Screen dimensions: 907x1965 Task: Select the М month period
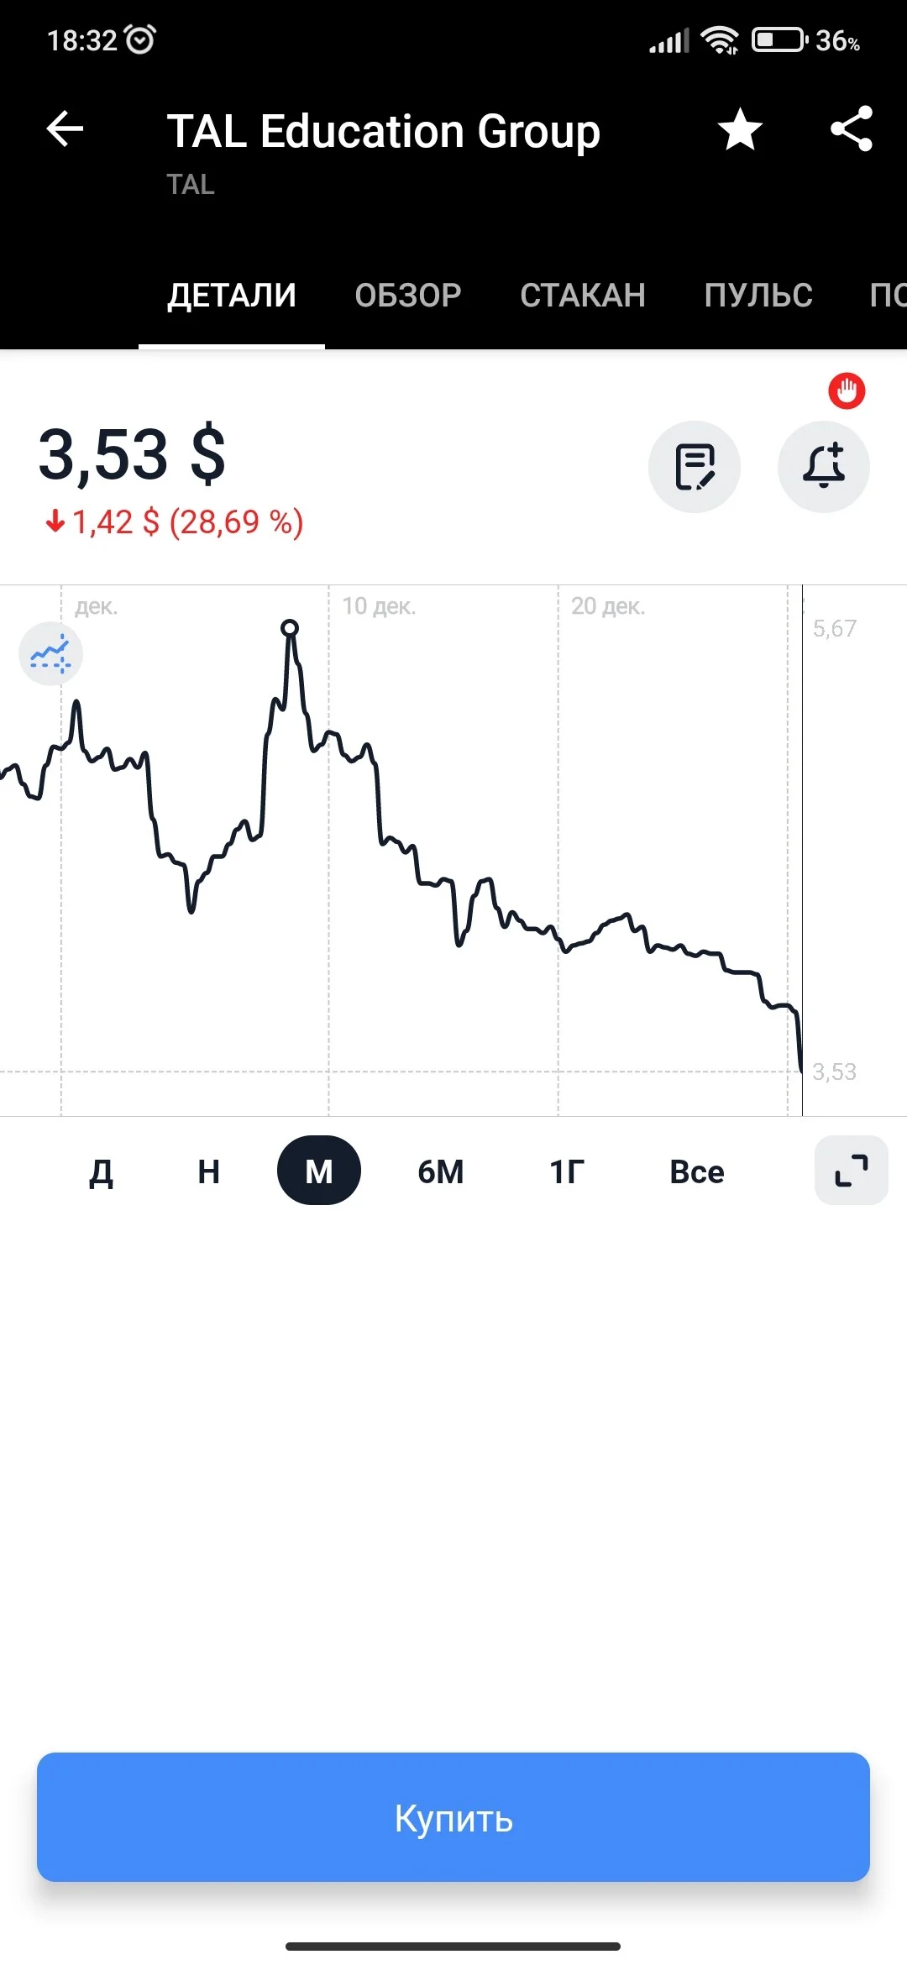(x=319, y=1171)
